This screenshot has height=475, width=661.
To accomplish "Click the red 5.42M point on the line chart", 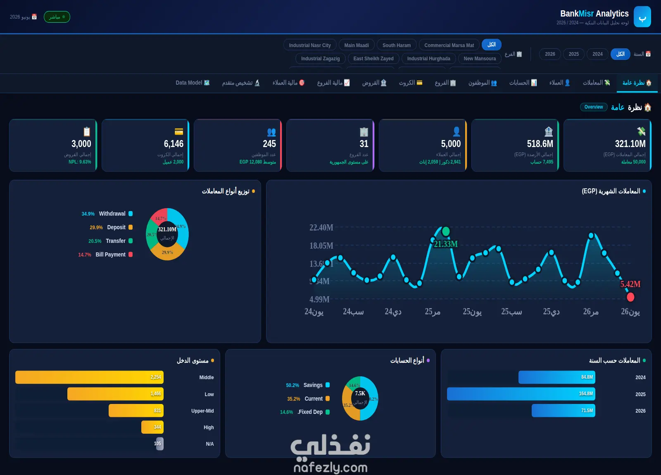I will pyautogui.click(x=630, y=297).
